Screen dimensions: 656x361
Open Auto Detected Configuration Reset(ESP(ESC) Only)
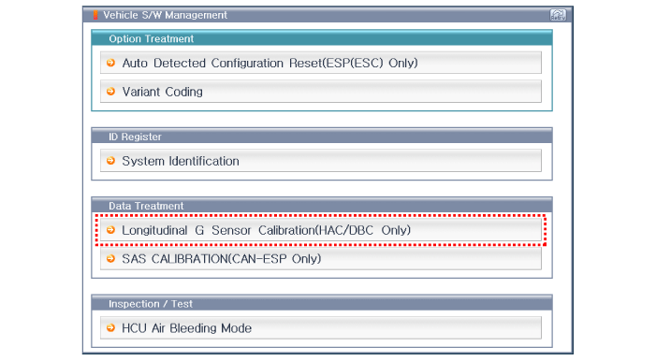[x=320, y=63]
